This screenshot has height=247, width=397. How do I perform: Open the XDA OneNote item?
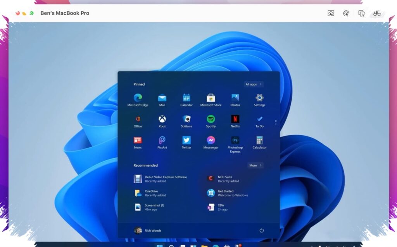pos(217,207)
